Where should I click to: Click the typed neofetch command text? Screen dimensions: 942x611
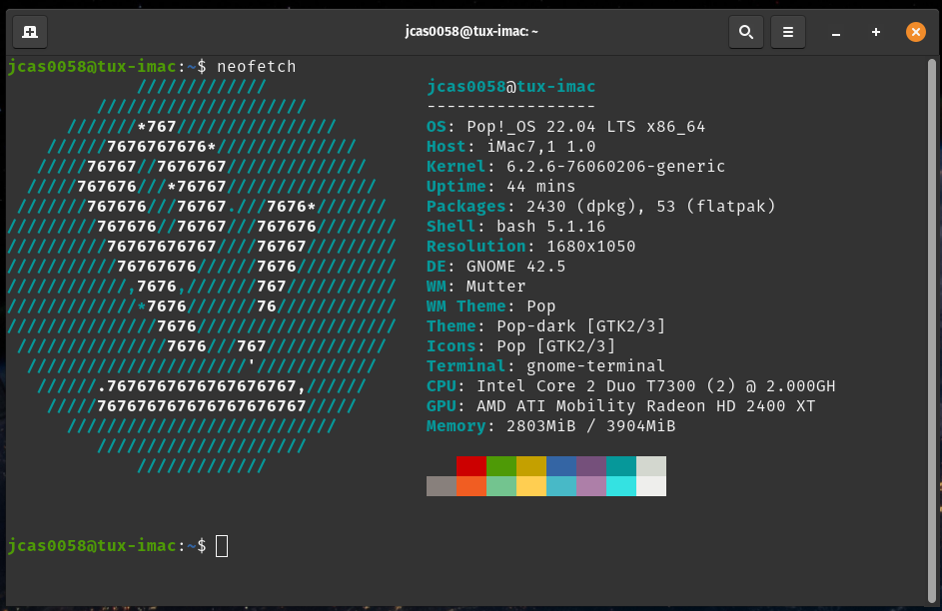(x=256, y=67)
